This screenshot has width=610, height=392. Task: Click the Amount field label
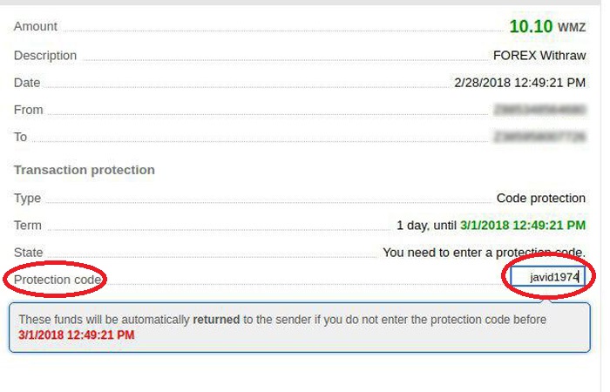coord(36,26)
